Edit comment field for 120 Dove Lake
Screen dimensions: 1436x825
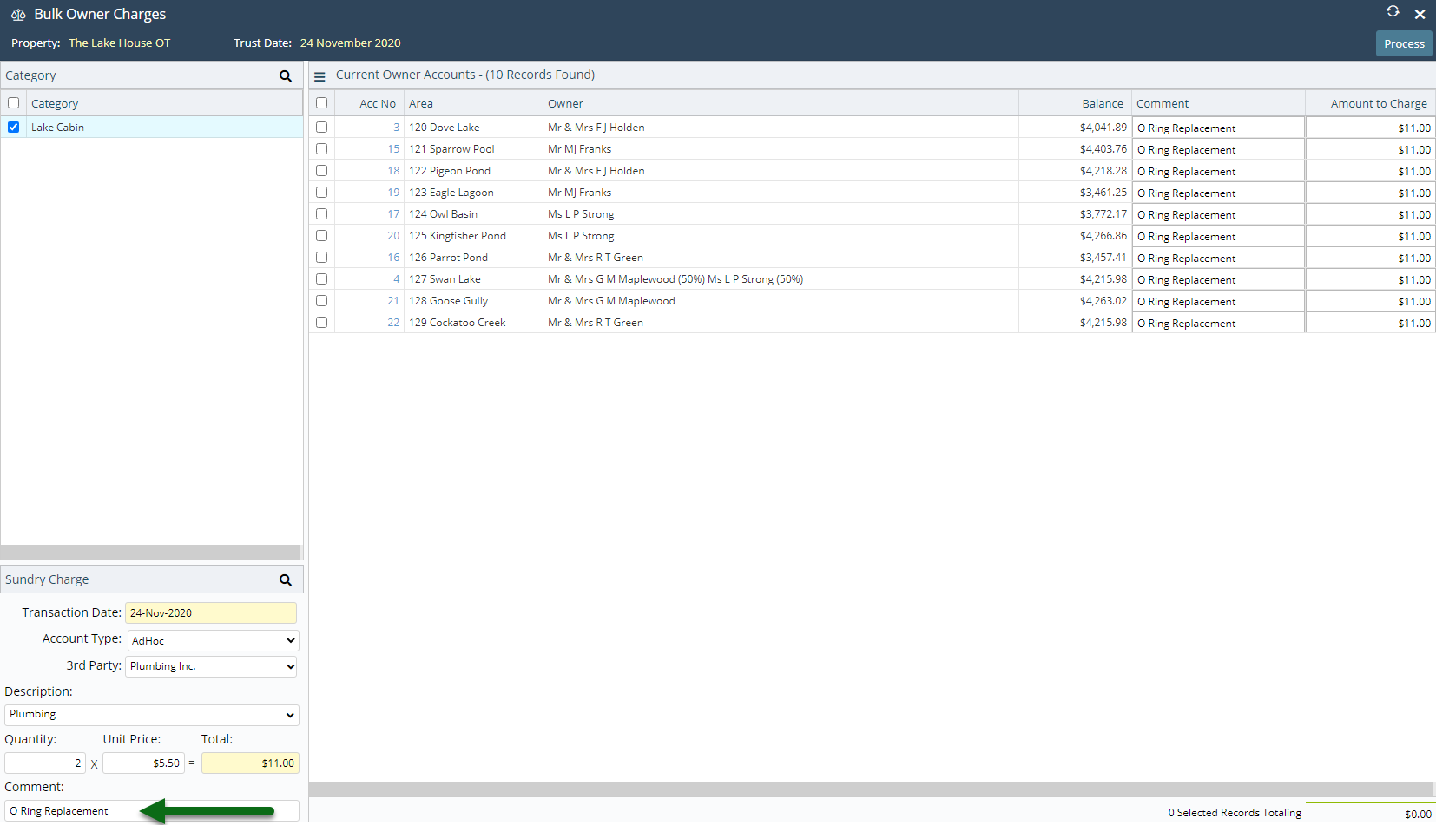click(1218, 128)
